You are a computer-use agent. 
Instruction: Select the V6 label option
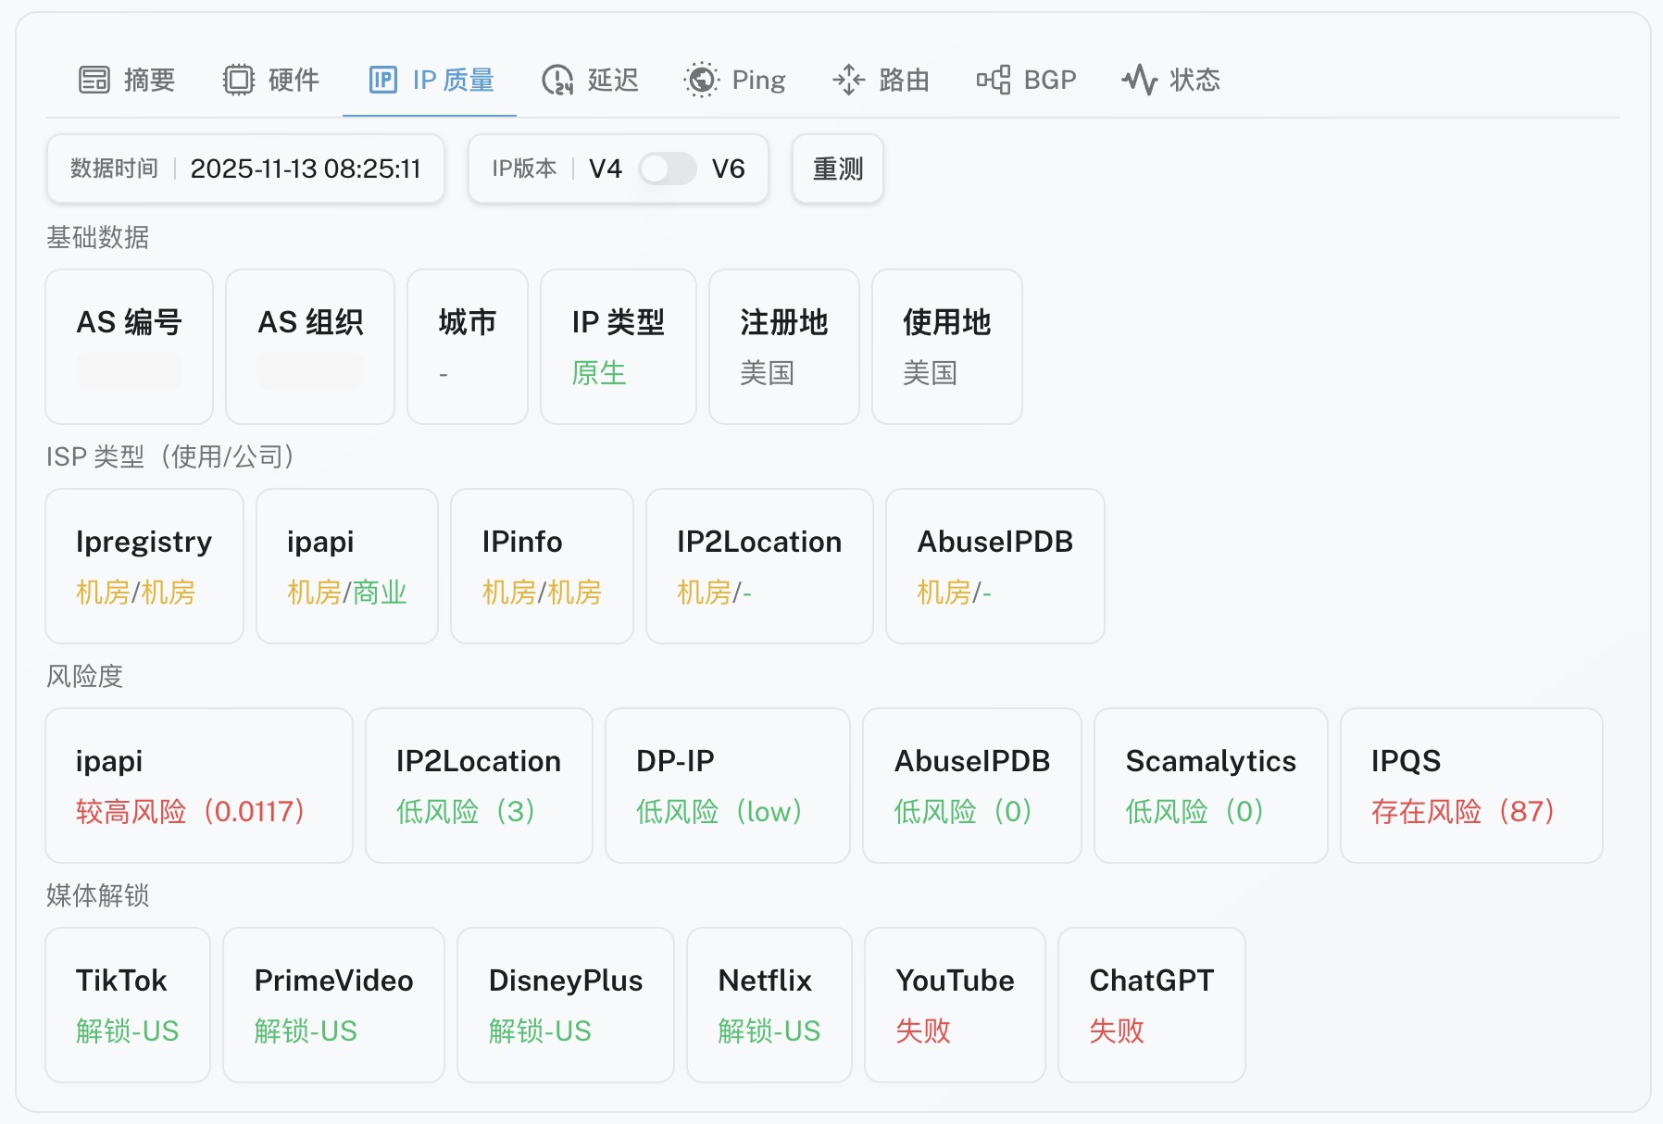pyautogui.click(x=728, y=169)
